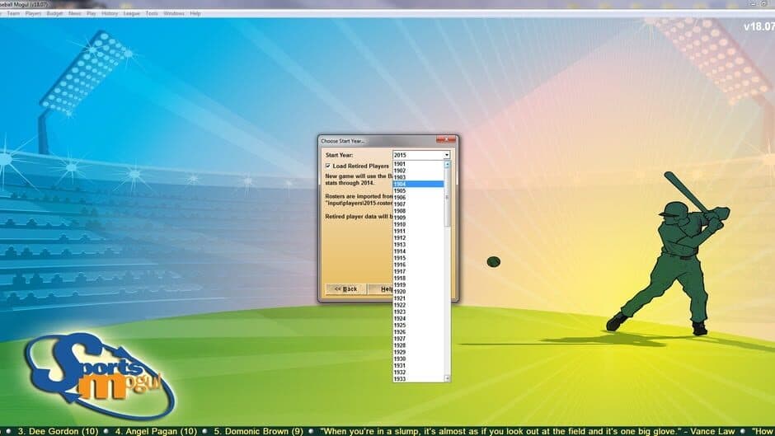The image size is (775, 436).
Task: Select 1904 from the year list
Action: click(418, 184)
